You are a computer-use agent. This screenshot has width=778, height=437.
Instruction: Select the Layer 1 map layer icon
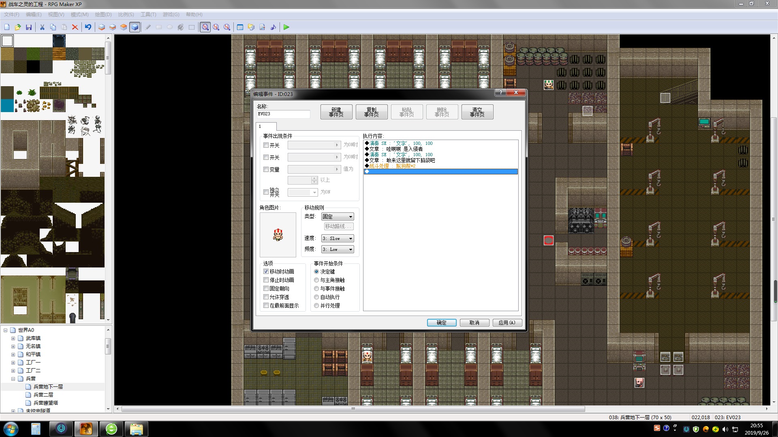[102, 27]
